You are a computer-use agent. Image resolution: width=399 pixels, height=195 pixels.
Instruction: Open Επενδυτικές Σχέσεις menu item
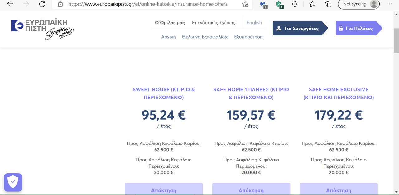pos(214,23)
